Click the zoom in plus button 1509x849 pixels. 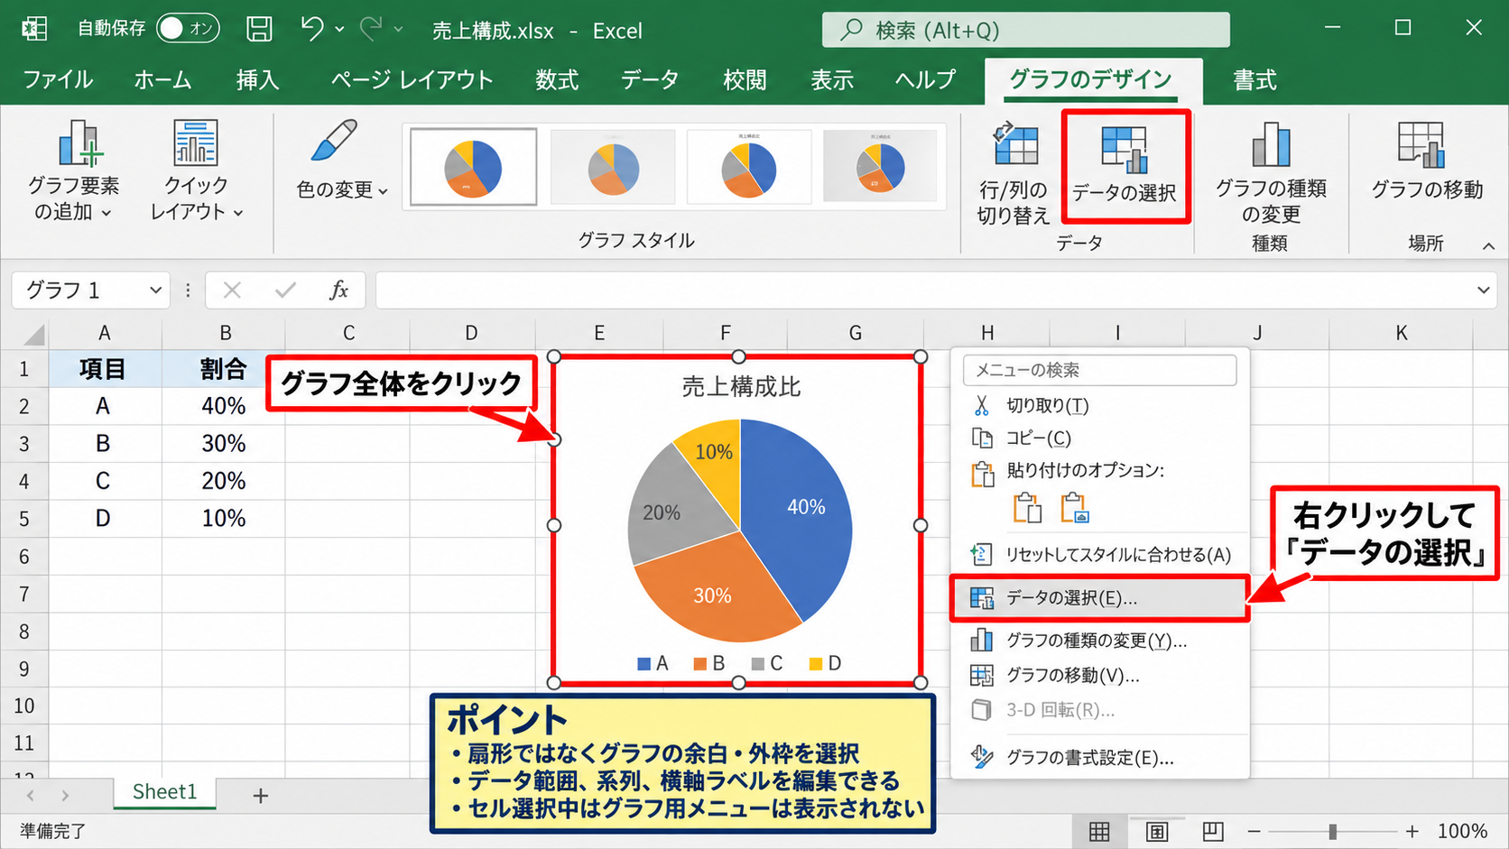pos(1412,831)
